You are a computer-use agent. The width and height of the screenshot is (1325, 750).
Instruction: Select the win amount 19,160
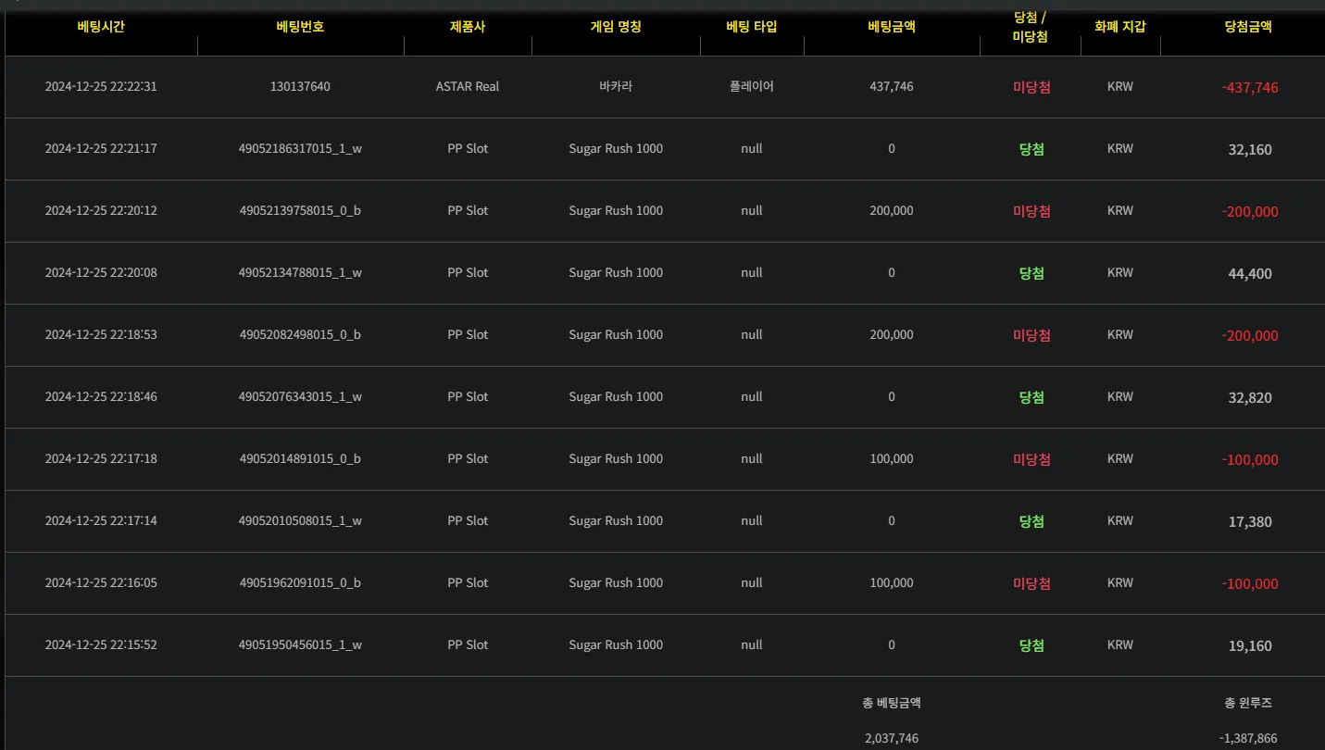click(x=1250, y=645)
